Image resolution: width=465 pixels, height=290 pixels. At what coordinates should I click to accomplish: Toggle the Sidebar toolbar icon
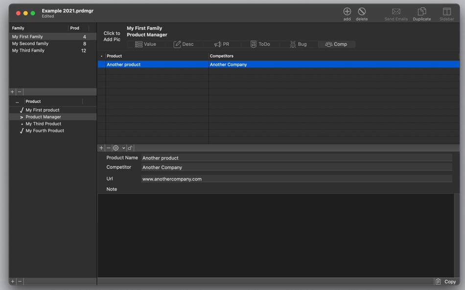pos(446,12)
